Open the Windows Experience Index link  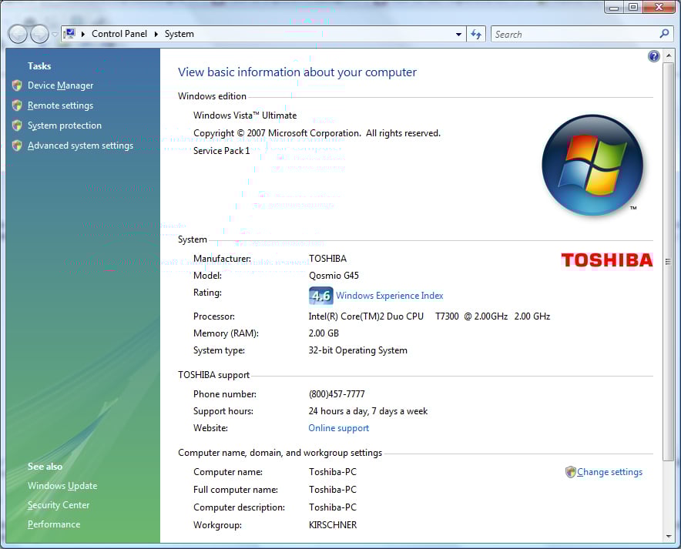click(390, 296)
